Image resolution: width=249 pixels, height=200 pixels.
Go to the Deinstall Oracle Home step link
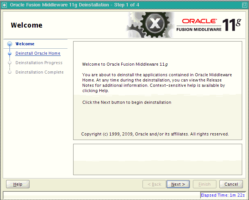[x=38, y=53]
